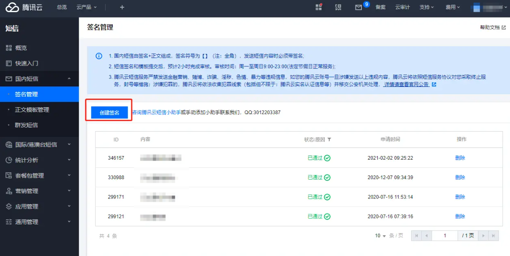Image resolution: width=510 pixels, height=256 pixels.
Task: Click the green check icon for ID 299121
Action: click(327, 217)
